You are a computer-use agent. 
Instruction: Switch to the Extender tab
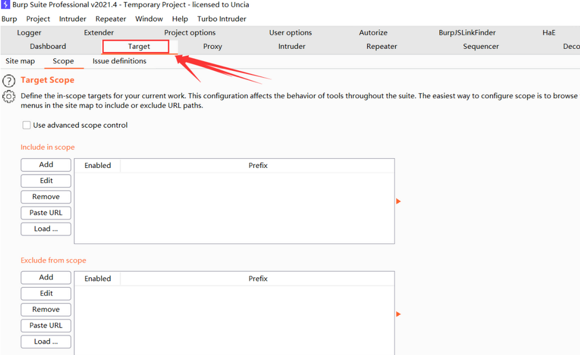click(99, 33)
